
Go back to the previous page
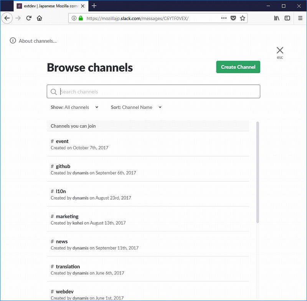(7, 18)
